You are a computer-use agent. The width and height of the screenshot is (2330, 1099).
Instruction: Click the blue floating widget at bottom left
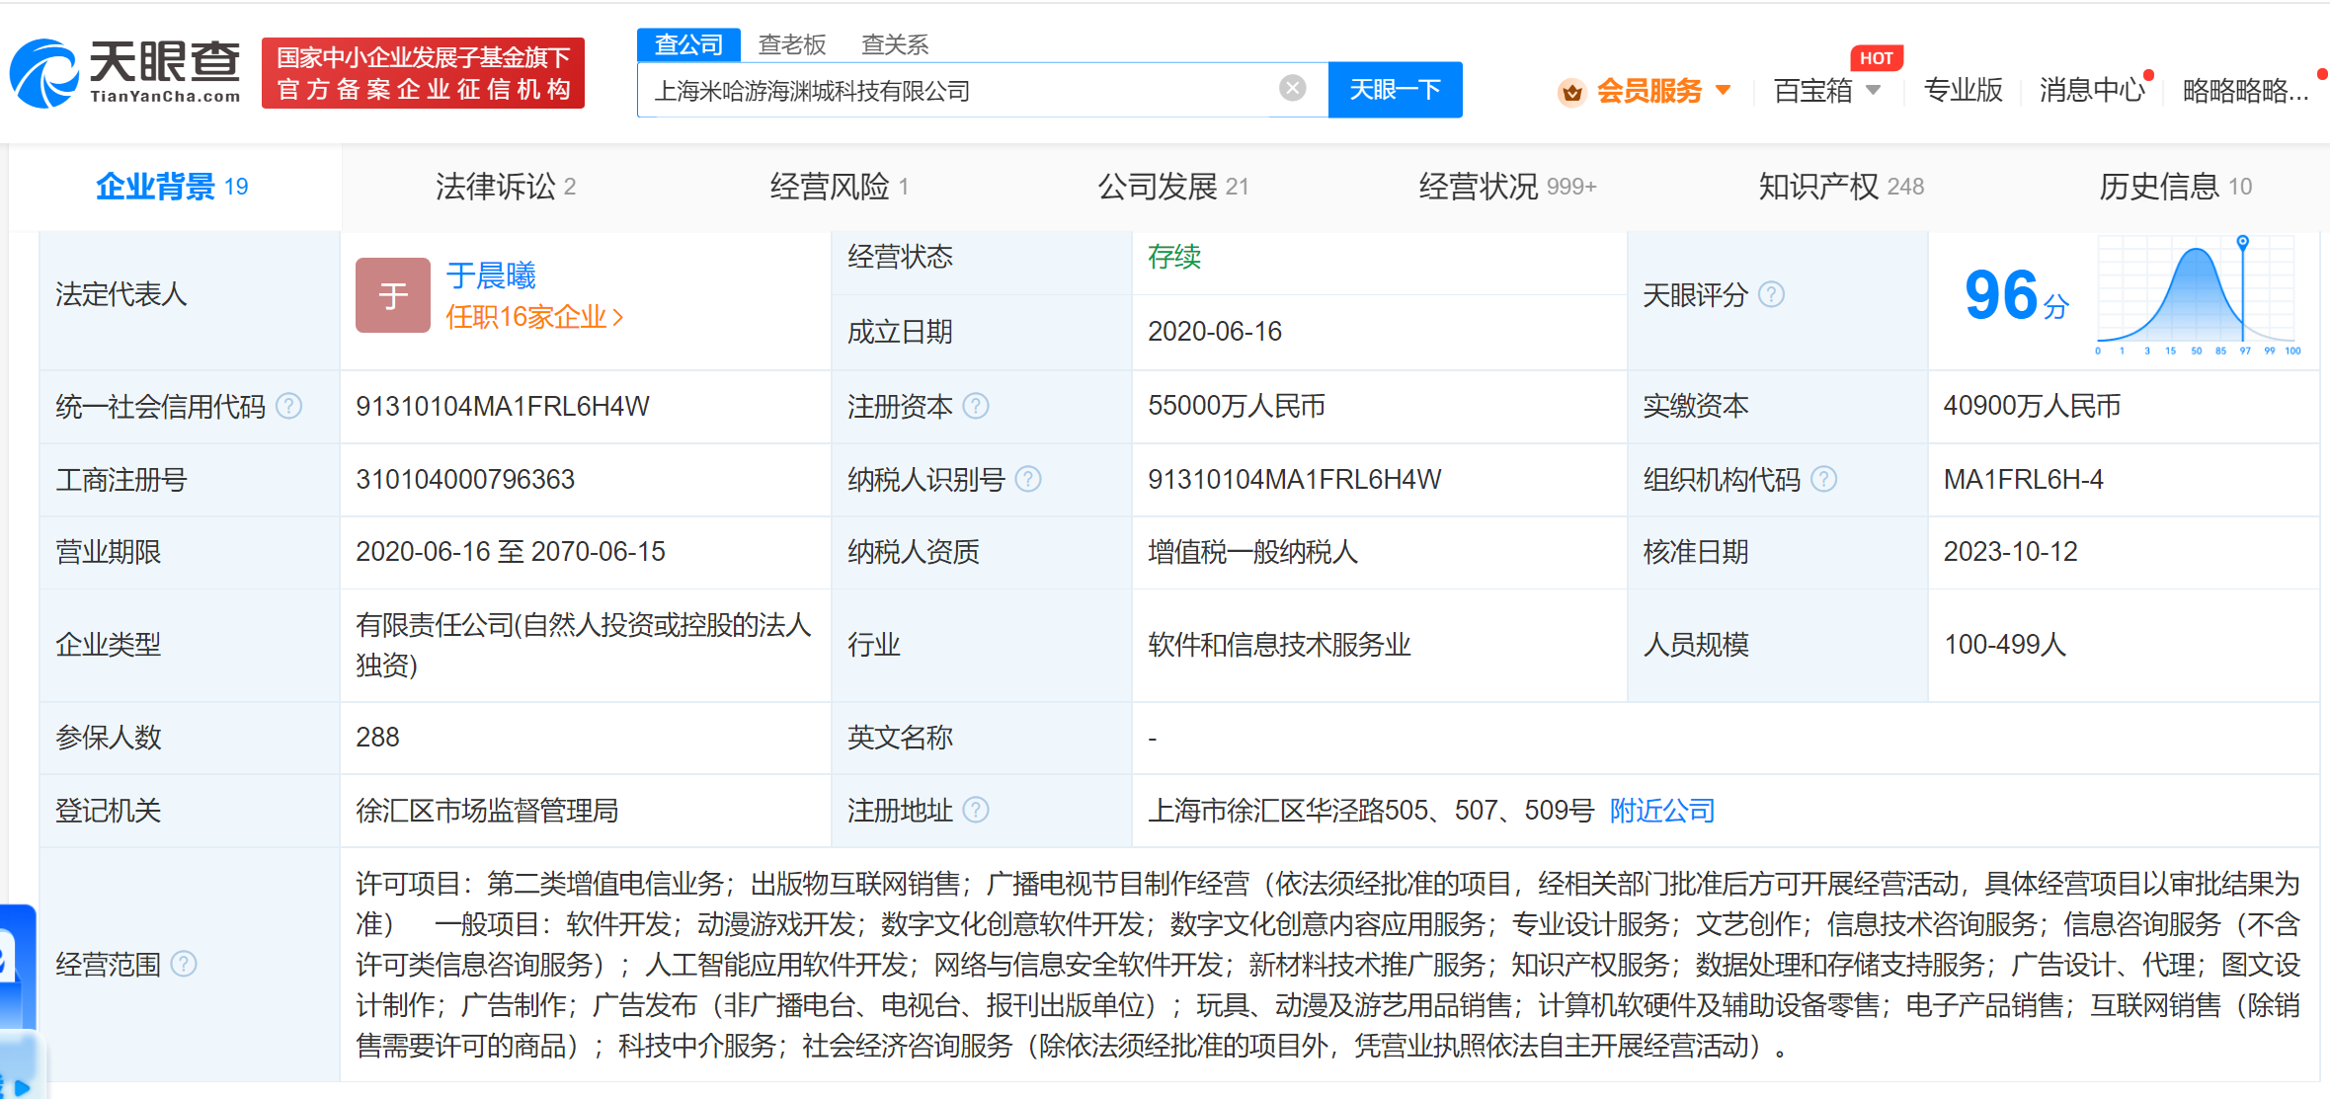coord(18,999)
